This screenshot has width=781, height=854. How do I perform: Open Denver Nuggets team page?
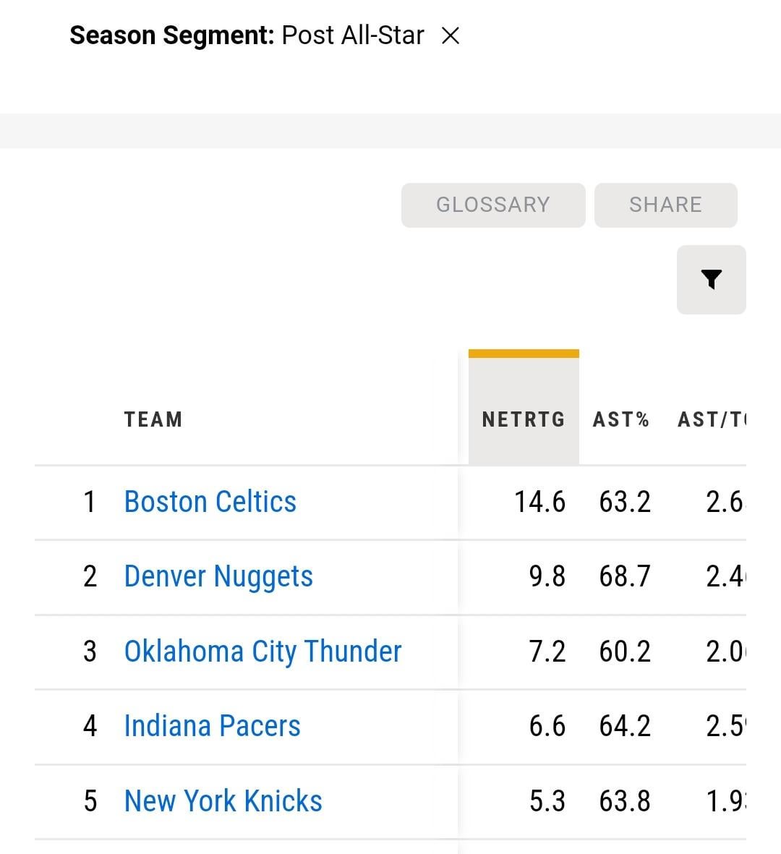(x=218, y=577)
